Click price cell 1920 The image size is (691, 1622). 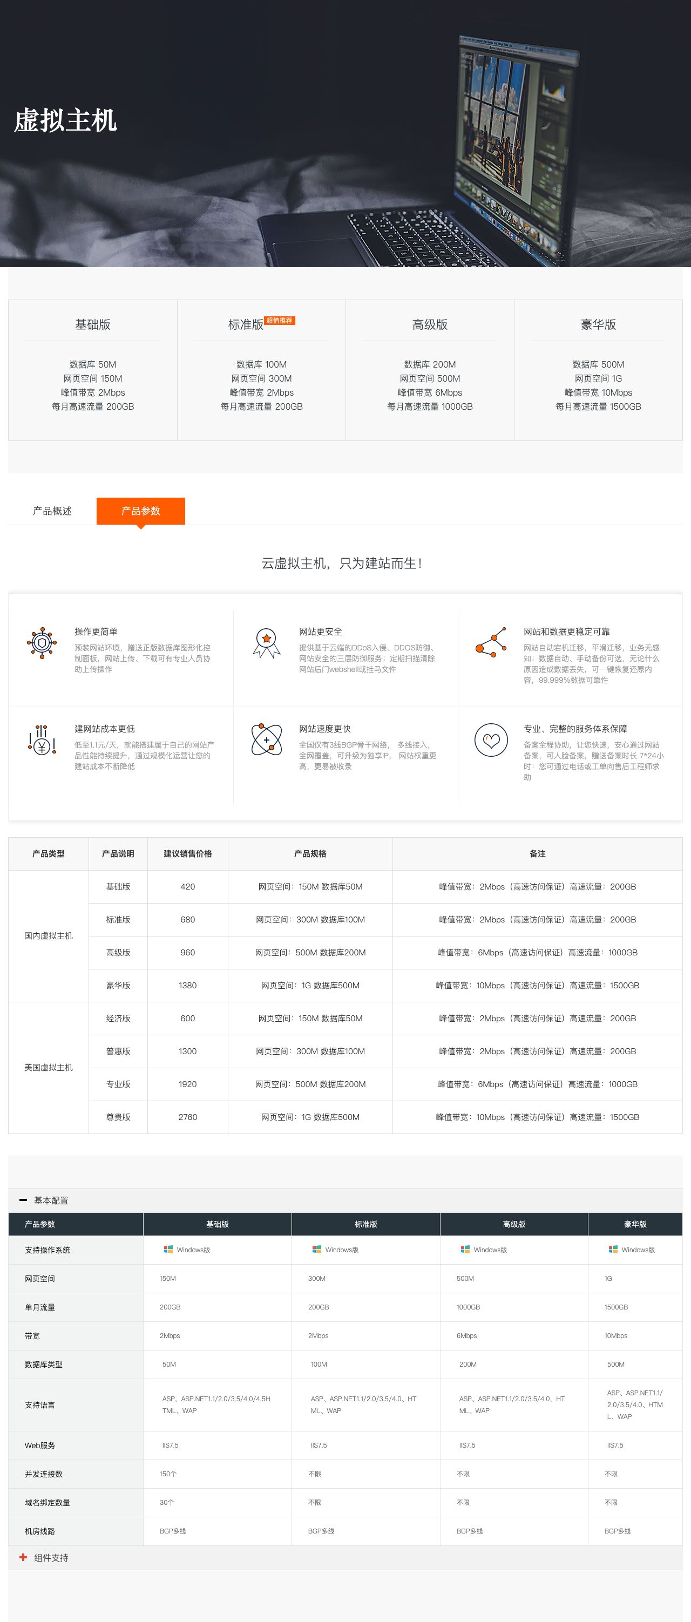coord(188,1084)
